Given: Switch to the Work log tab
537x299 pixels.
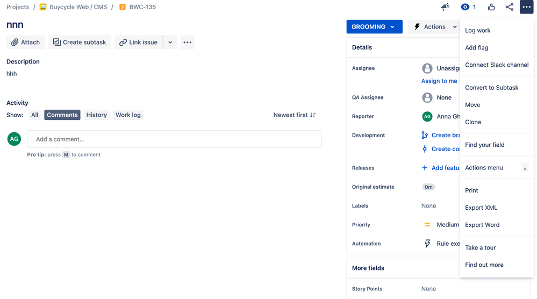Looking at the screenshot, I should 128,115.
